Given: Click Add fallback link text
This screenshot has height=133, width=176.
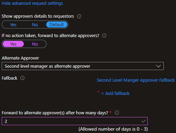Looking at the screenshot, I should 117,94.
